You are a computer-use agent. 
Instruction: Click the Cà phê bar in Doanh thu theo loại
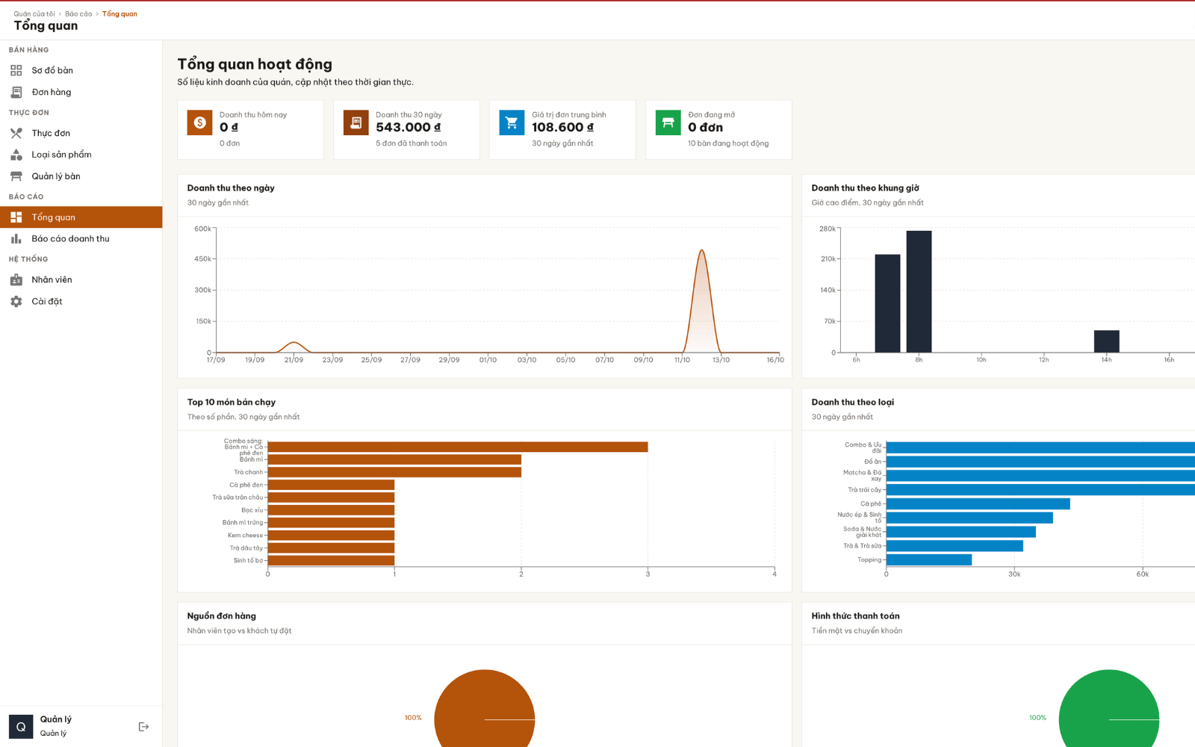[978, 504]
